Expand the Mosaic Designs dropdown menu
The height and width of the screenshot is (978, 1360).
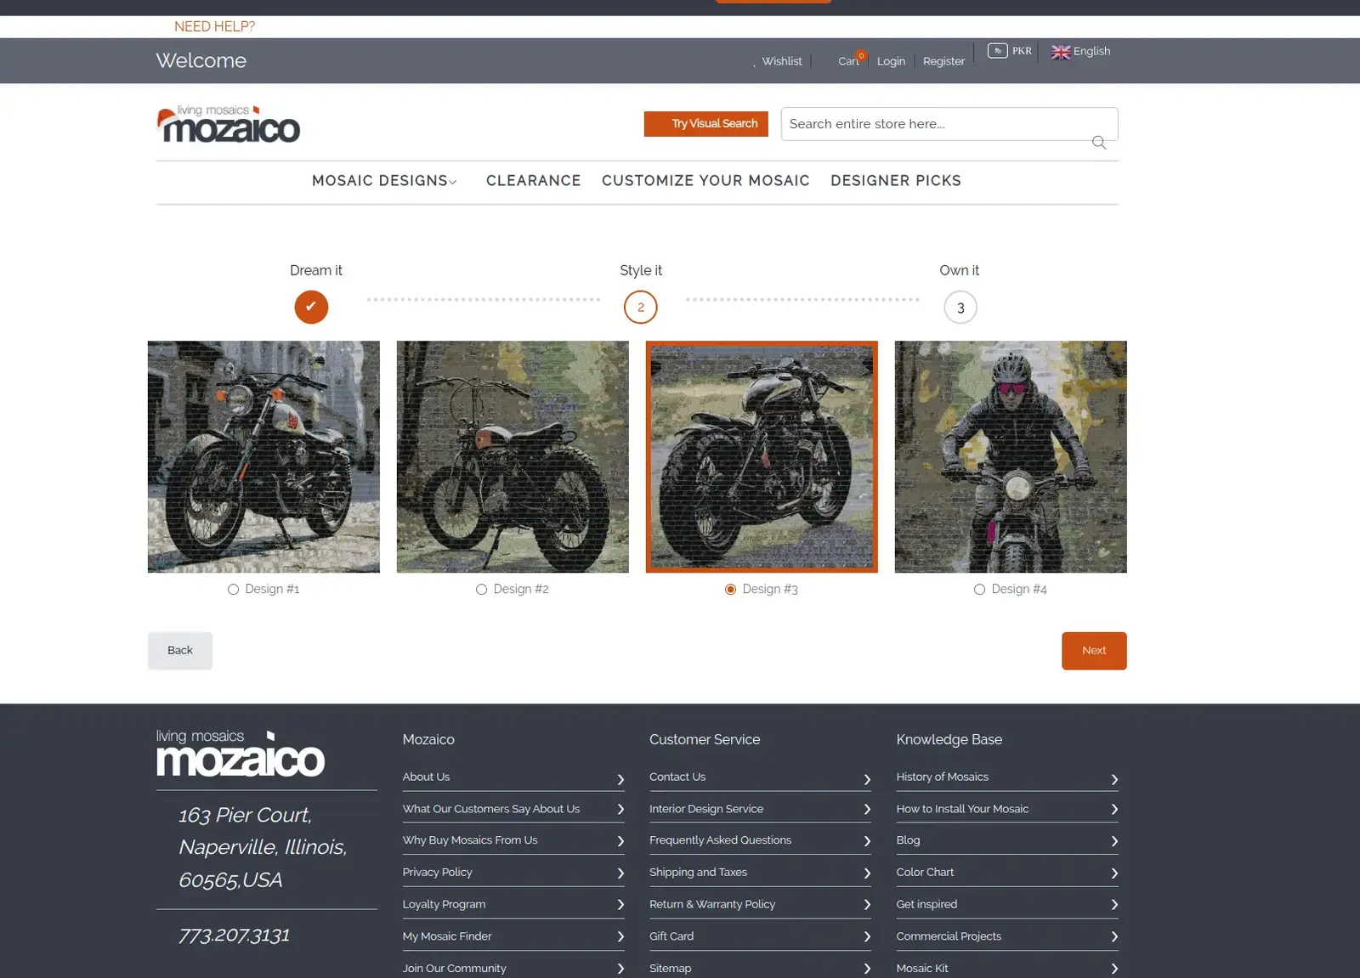pyautogui.click(x=384, y=181)
